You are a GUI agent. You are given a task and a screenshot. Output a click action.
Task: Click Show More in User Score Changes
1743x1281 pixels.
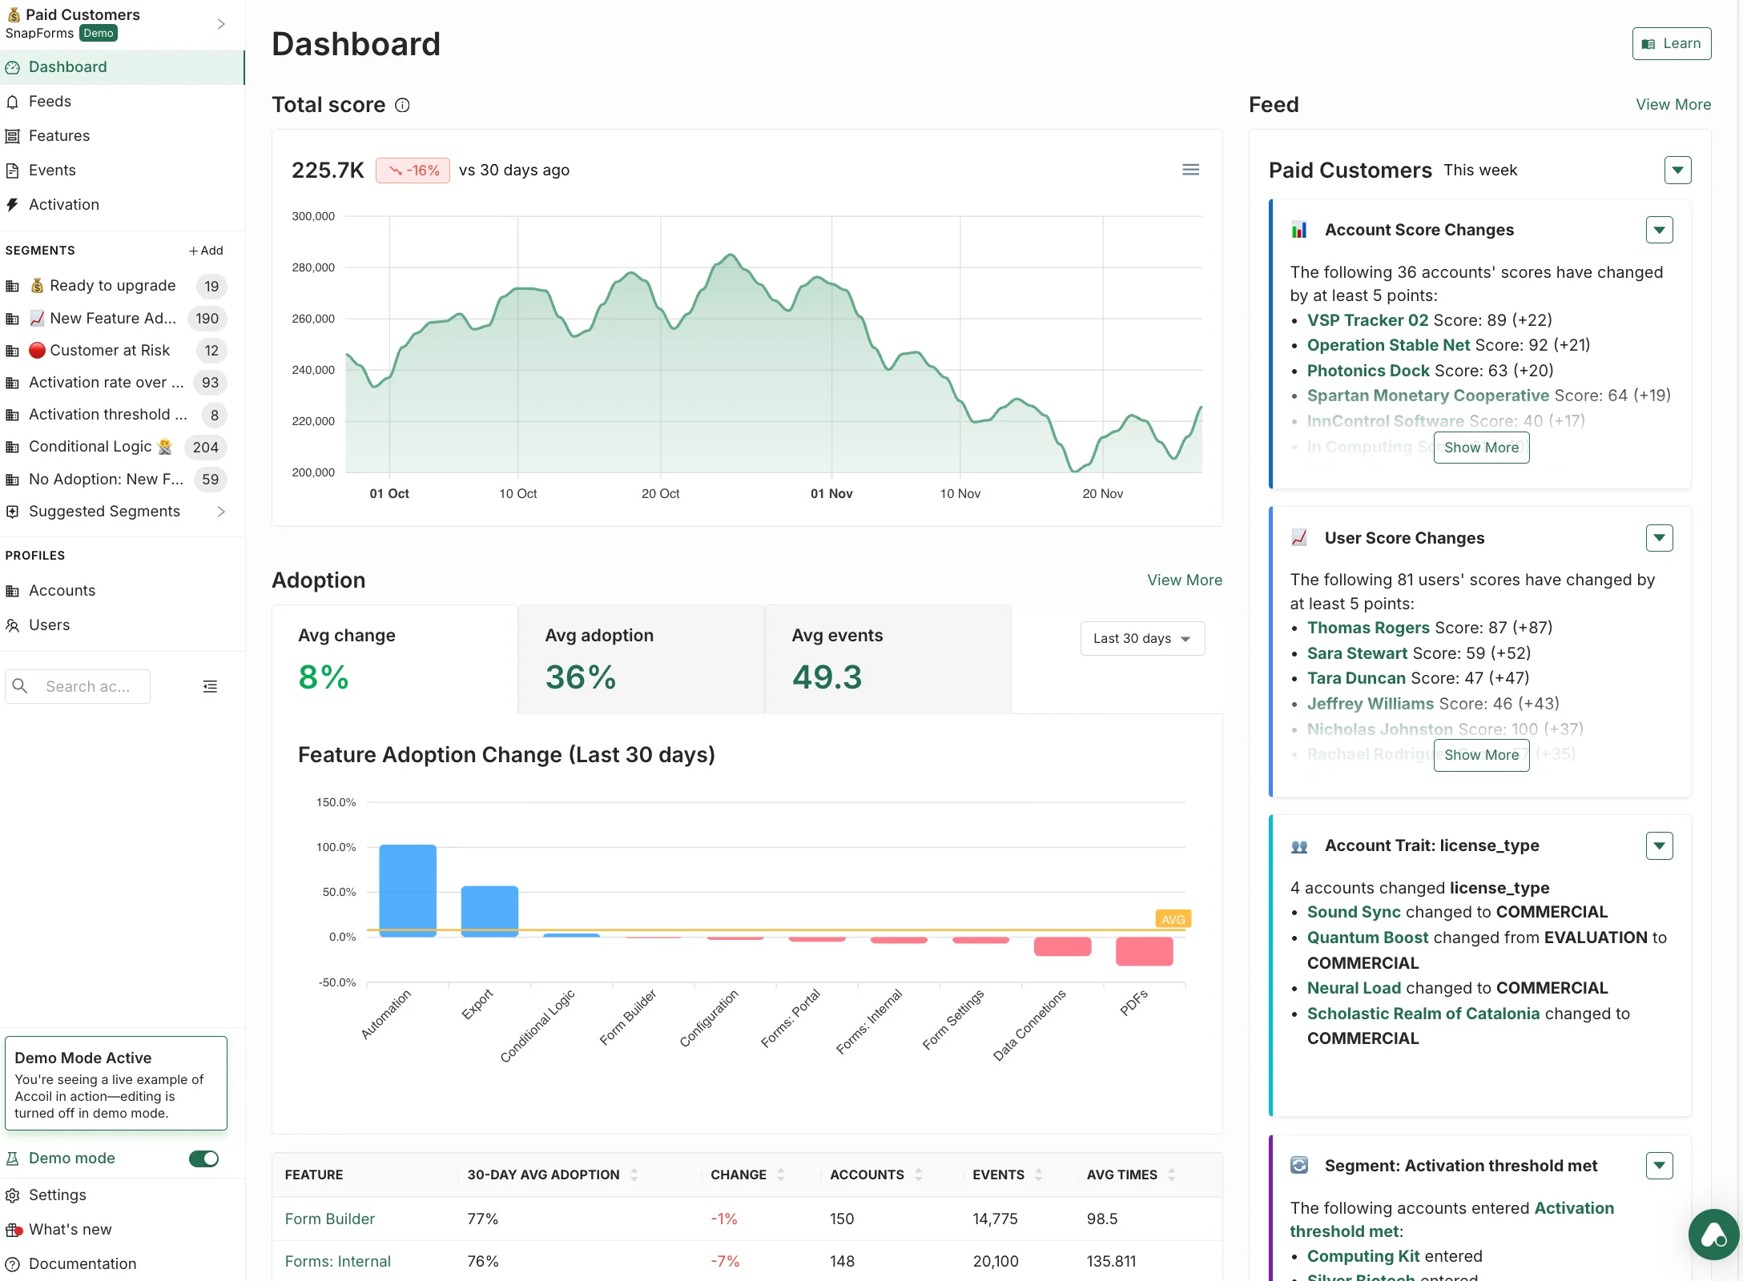[1480, 755]
